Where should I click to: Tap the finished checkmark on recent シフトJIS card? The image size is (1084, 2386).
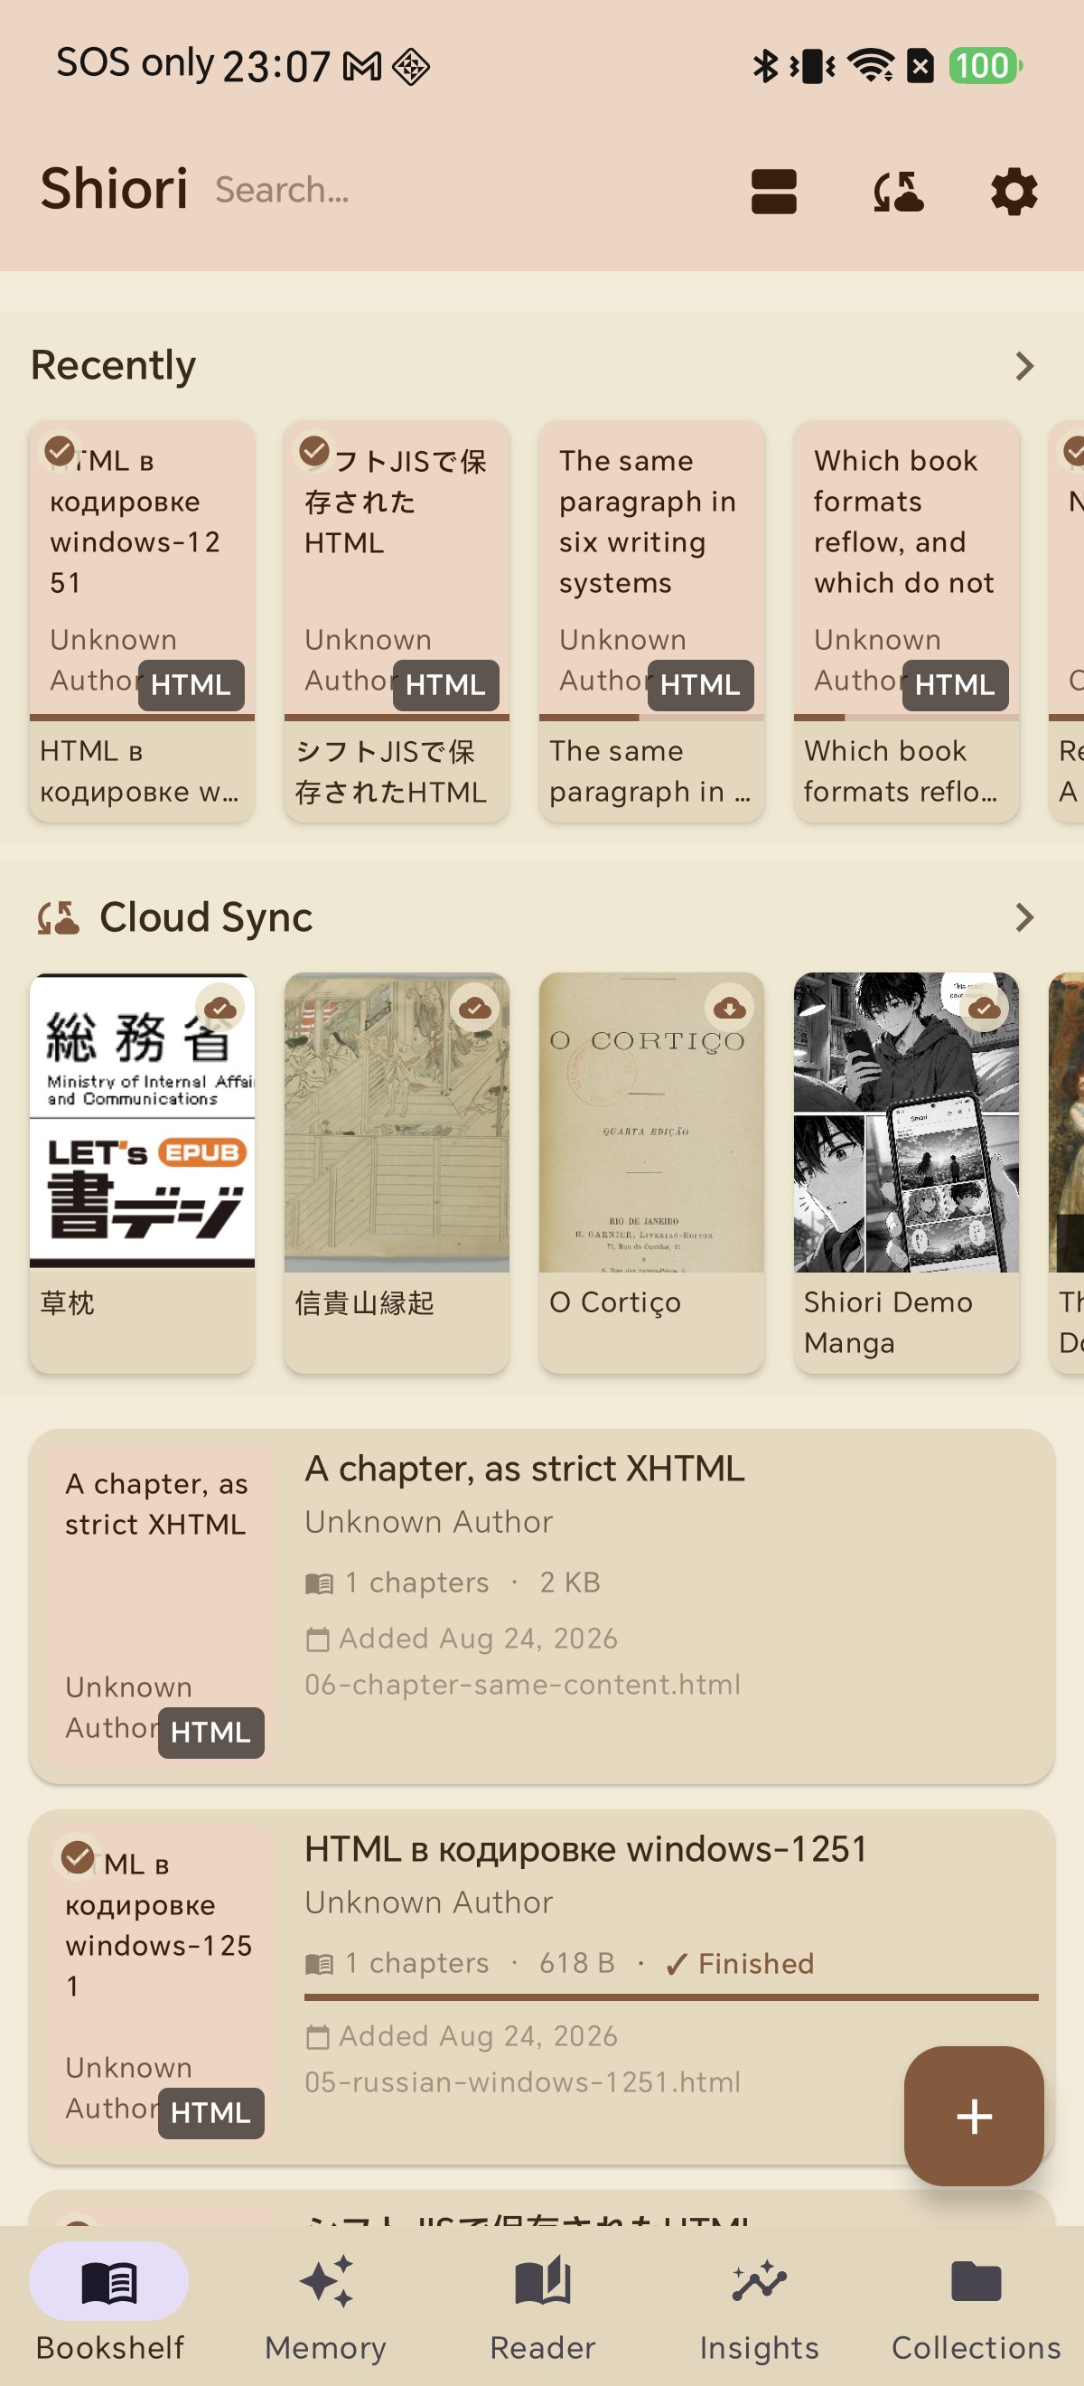[314, 451]
